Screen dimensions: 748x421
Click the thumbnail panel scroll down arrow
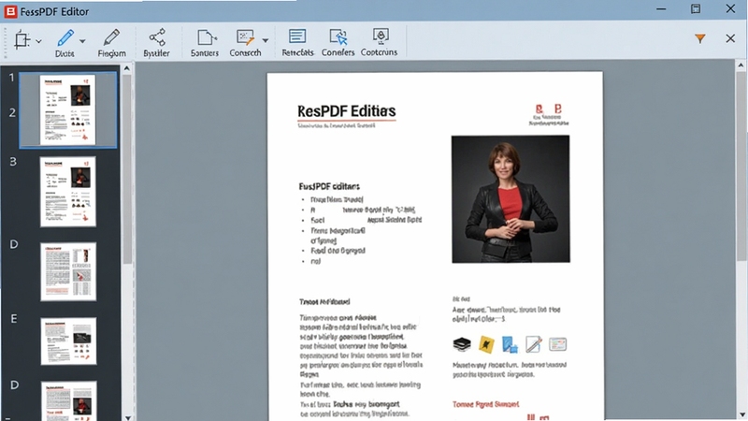[127, 417]
